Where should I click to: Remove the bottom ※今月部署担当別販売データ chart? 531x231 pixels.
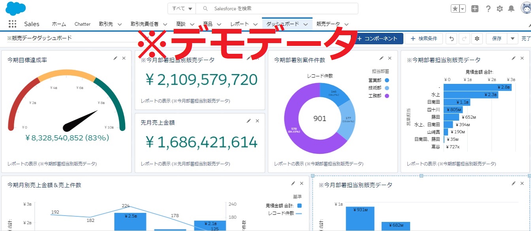(x=522, y=183)
